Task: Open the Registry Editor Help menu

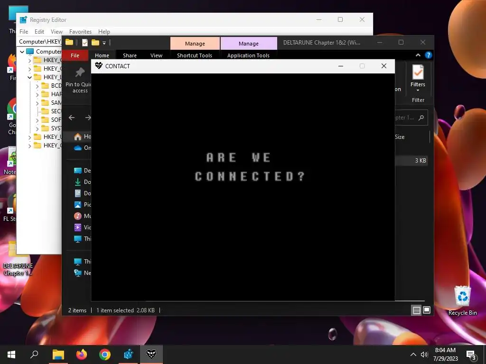Action: click(x=104, y=32)
